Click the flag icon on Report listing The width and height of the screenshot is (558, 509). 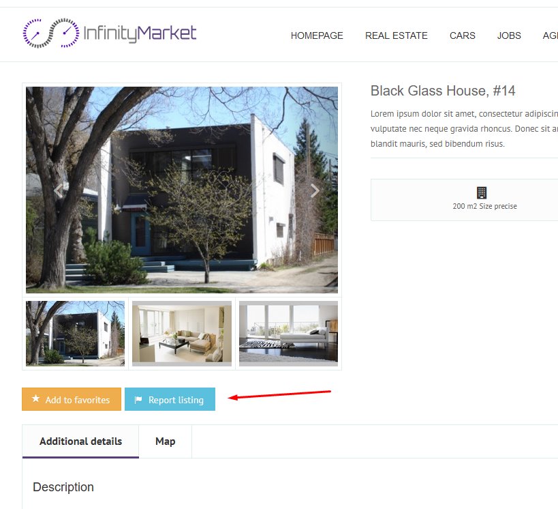(138, 400)
